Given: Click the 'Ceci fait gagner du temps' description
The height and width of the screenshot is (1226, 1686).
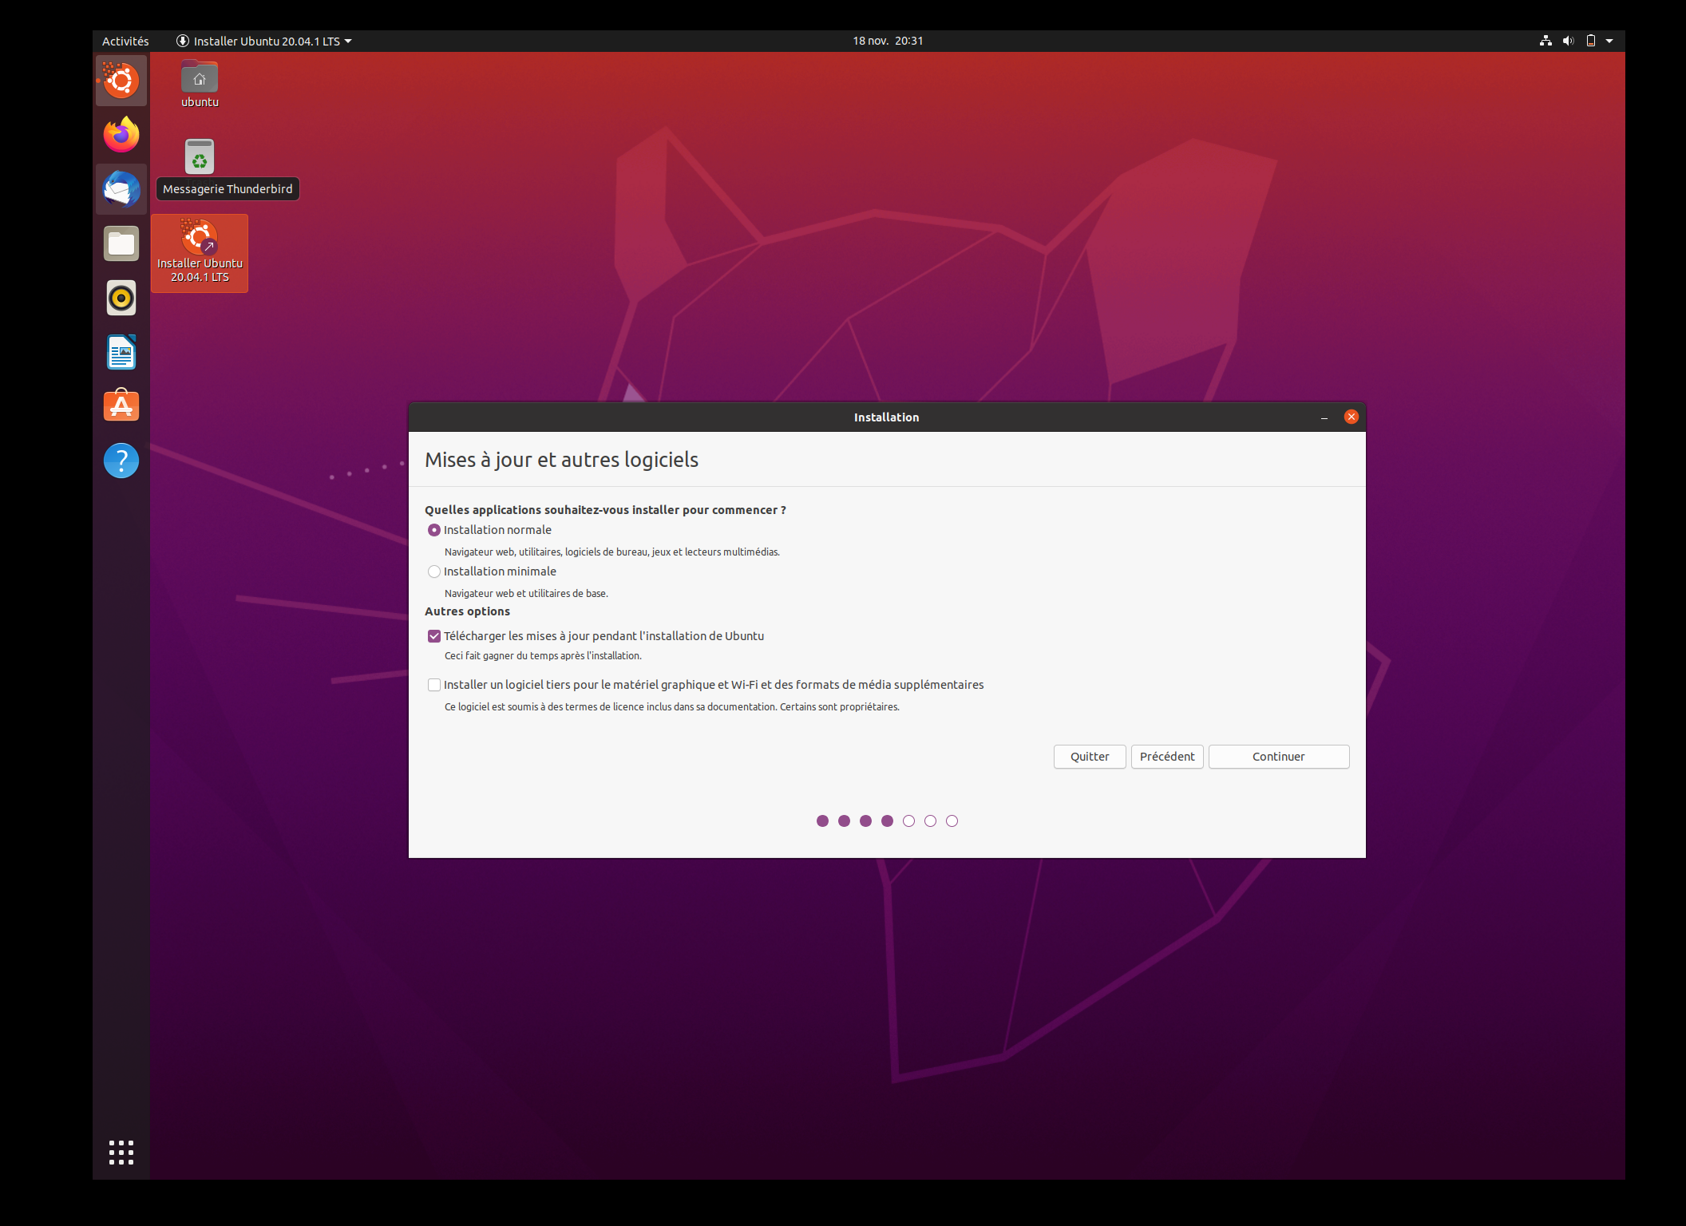Looking at the screenshot, I should click(543, 656).
